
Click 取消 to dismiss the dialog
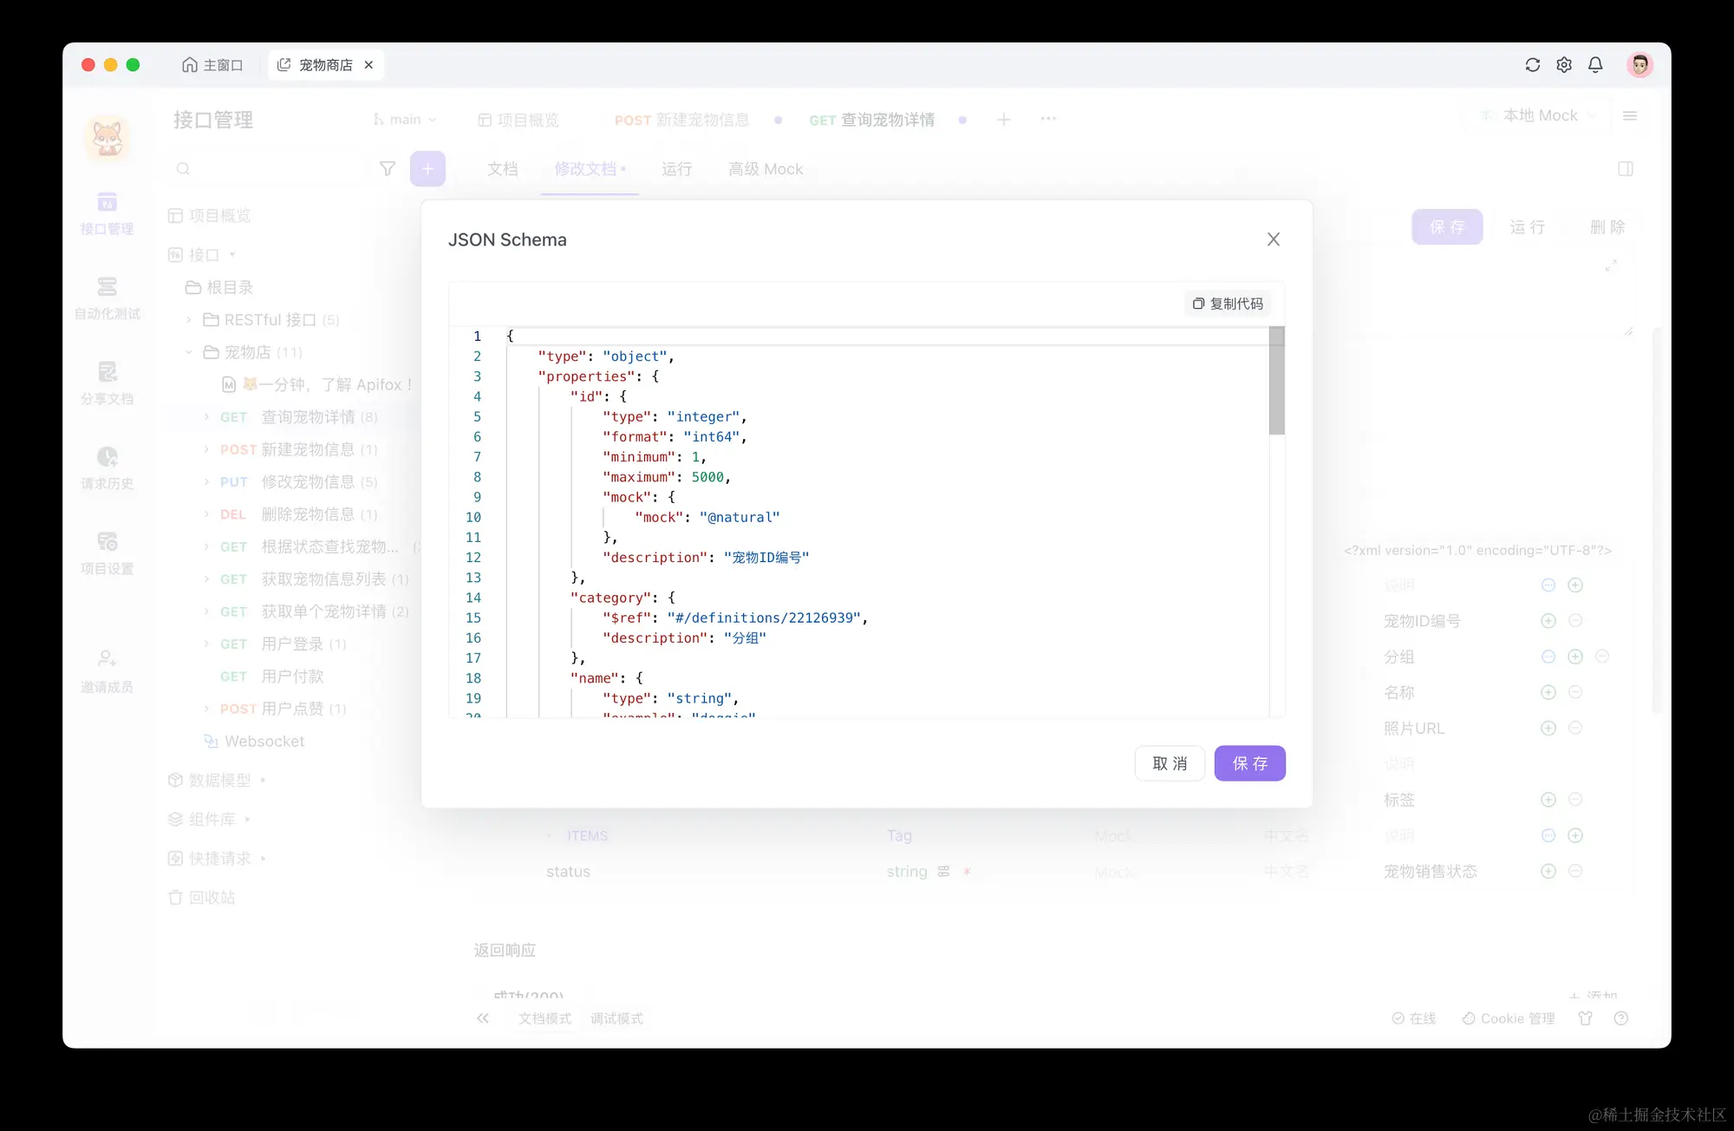coord(1170,763)
